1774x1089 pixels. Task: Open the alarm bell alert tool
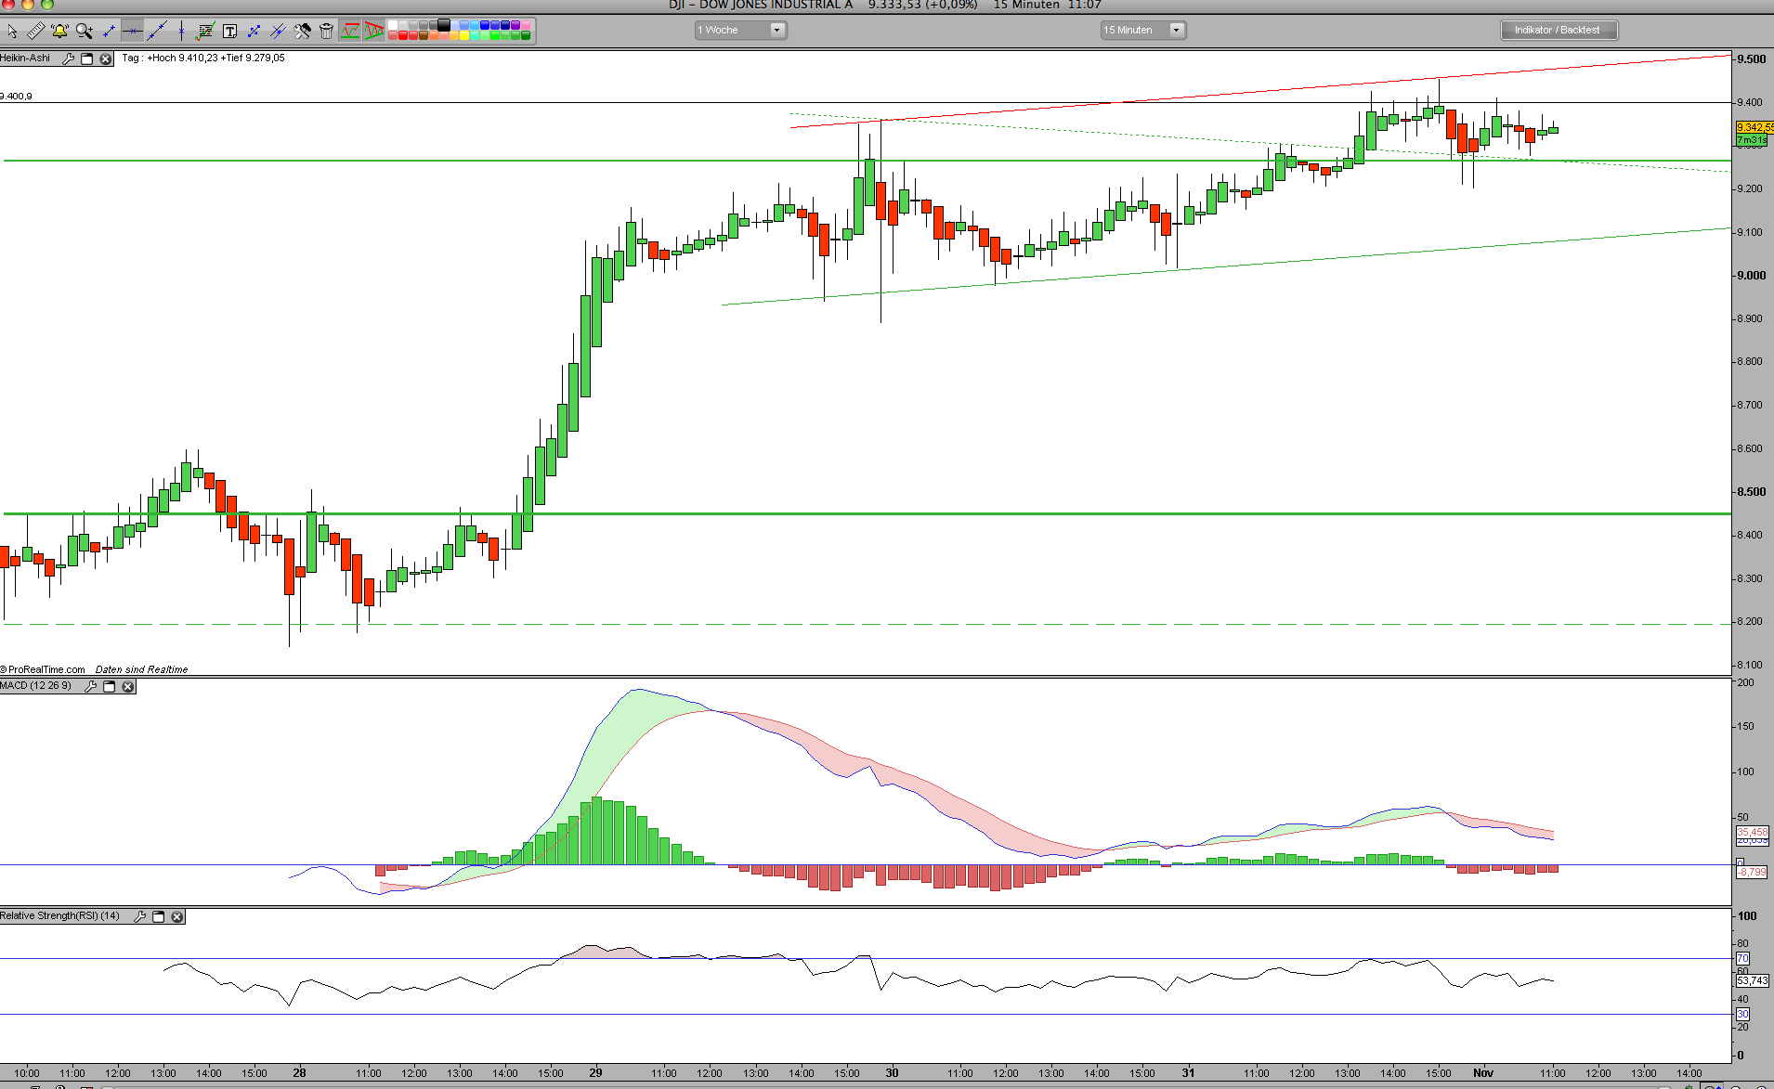[59, 31]
